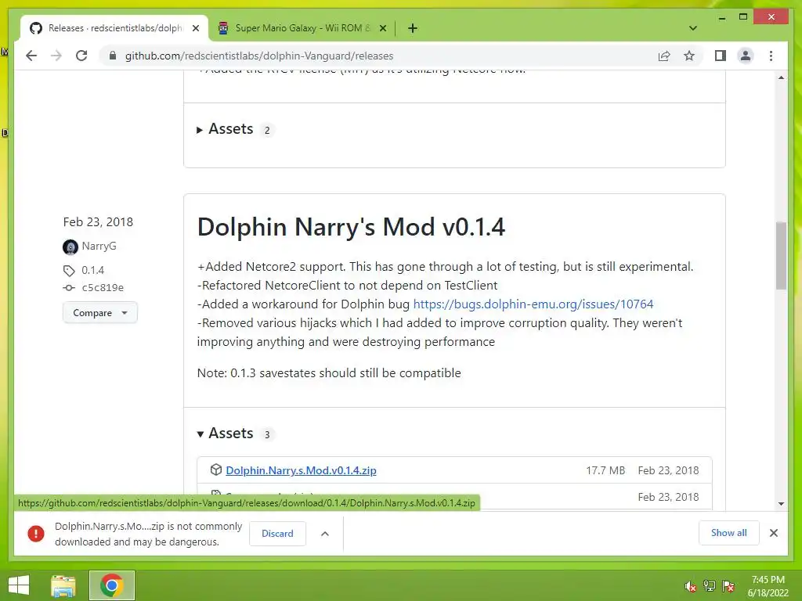
Task: Open the 0.1.4 tag link
Action: [92, 270]
